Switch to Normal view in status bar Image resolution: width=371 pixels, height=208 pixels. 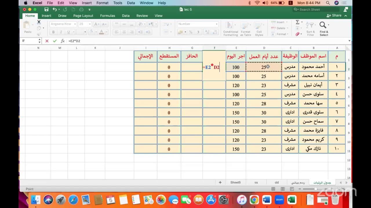click(x=273, y=189)
